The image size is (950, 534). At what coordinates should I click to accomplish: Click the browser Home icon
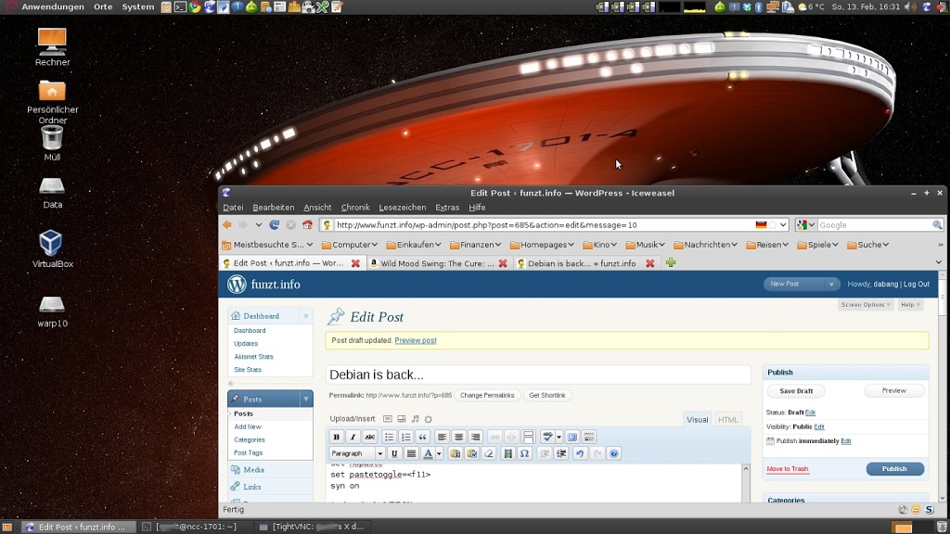[307, 224]
